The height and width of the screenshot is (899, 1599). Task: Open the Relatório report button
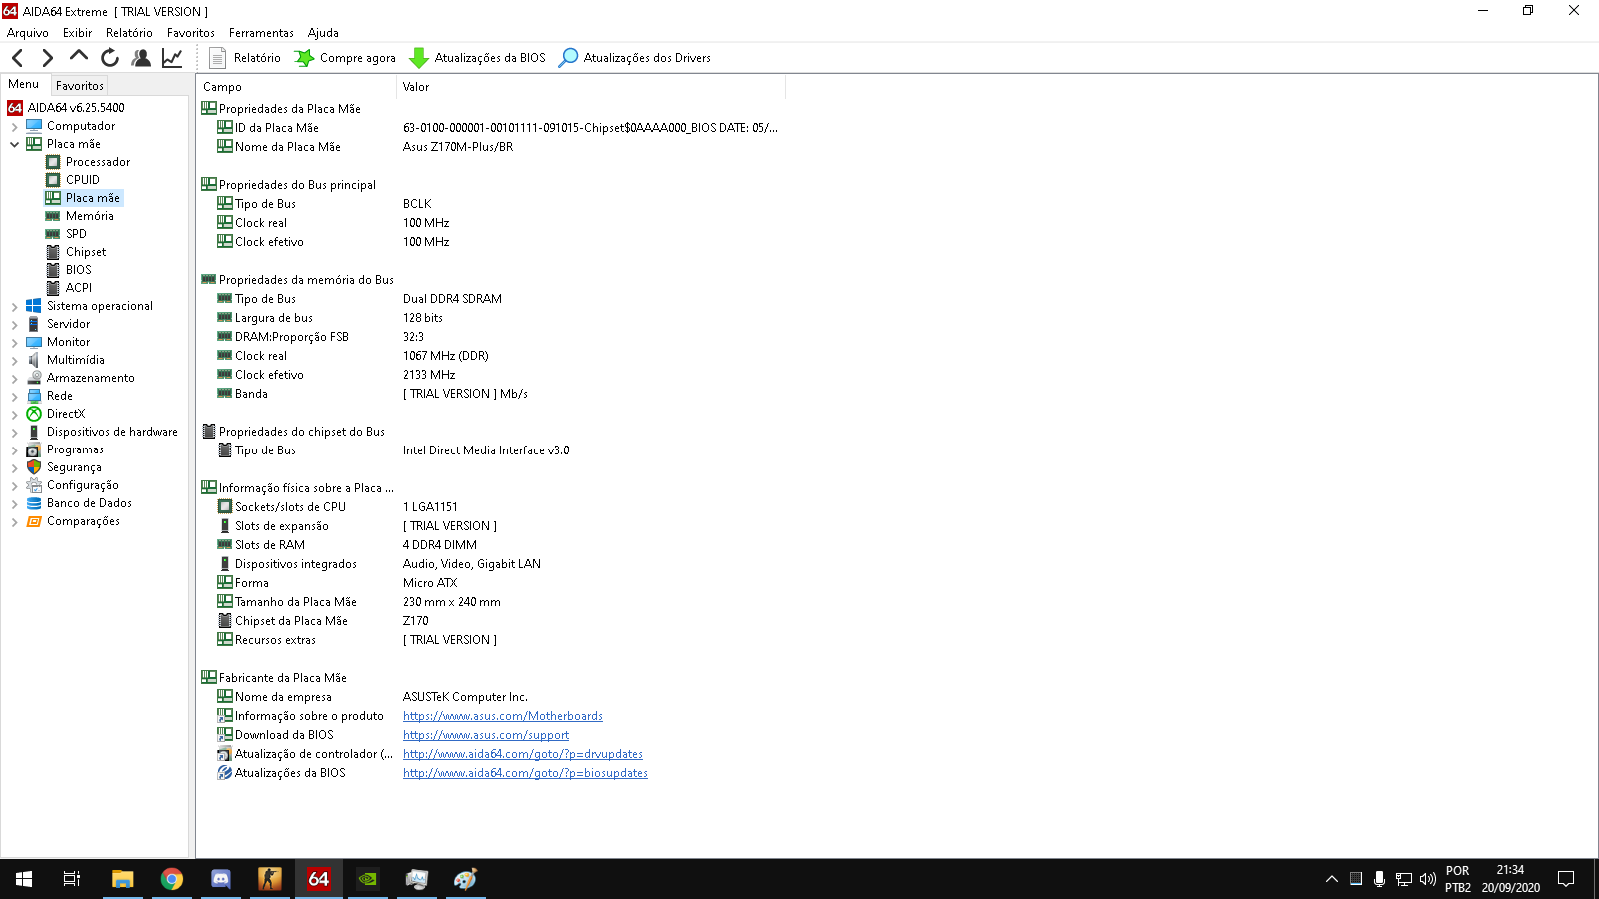point(244,58)
